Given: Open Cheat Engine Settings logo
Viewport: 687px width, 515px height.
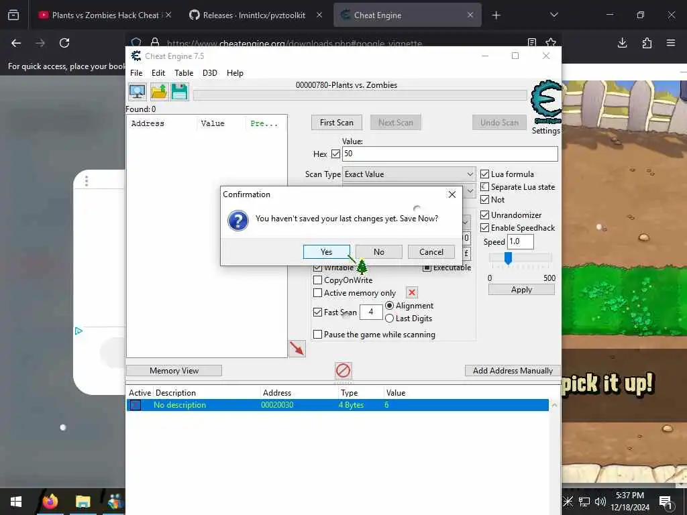Looking at the screenshot, I should click(546, 103).
